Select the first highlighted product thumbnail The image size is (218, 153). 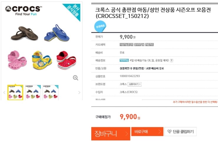coord(15,93)
